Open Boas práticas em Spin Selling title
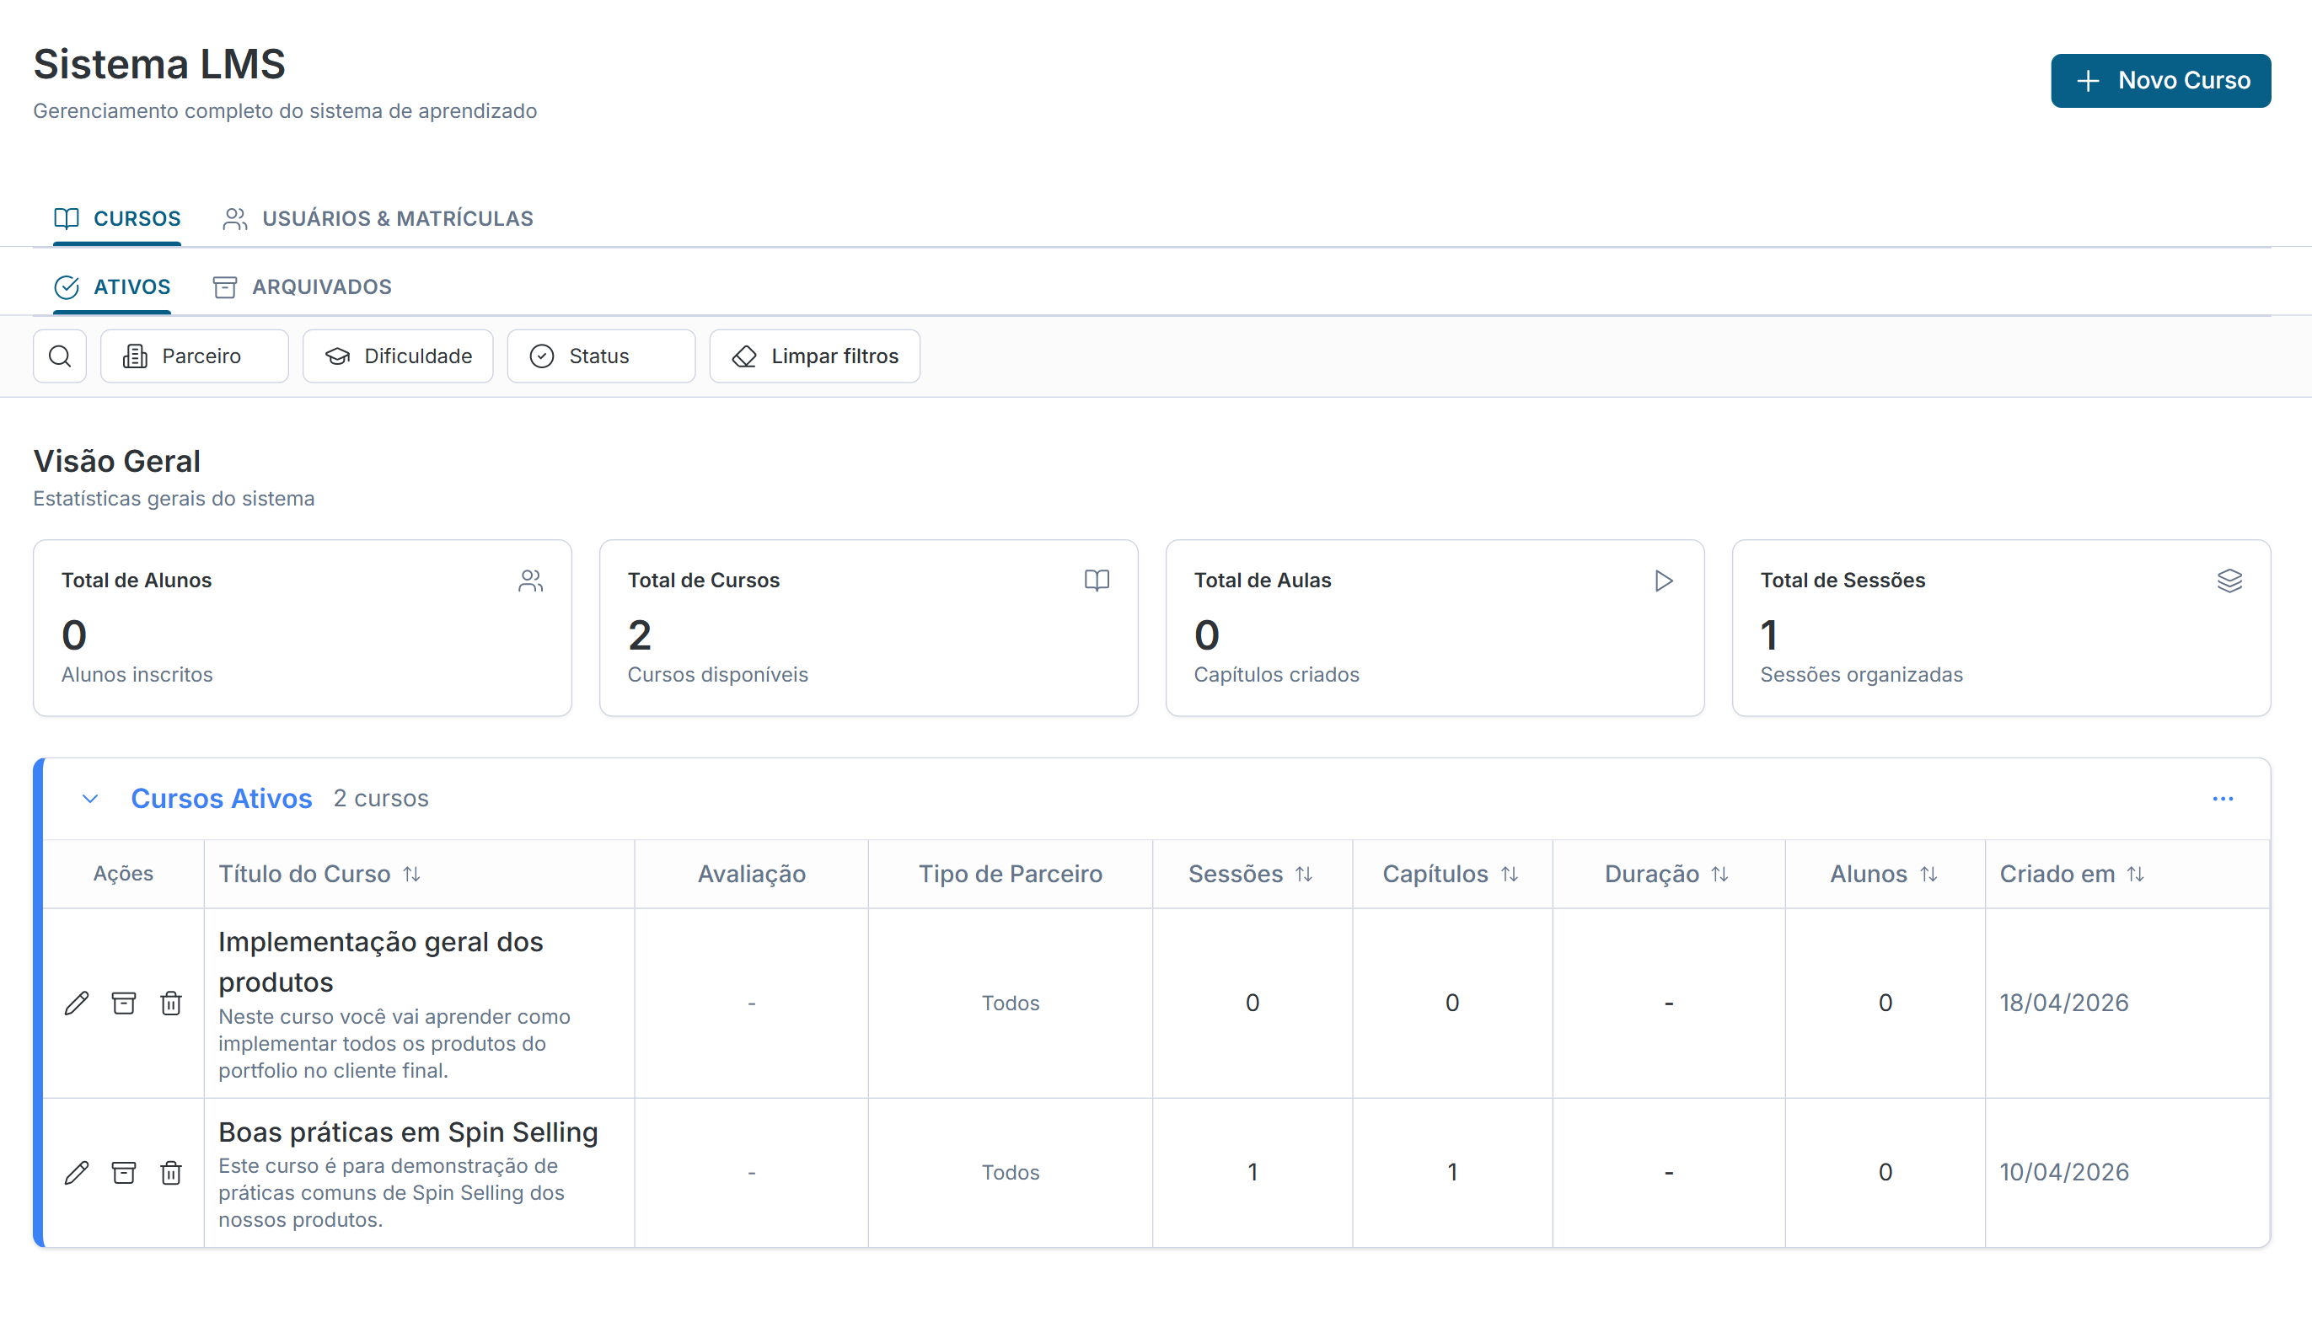Viewport: 2312px width, 1338px height. [x=408, y=1132]
